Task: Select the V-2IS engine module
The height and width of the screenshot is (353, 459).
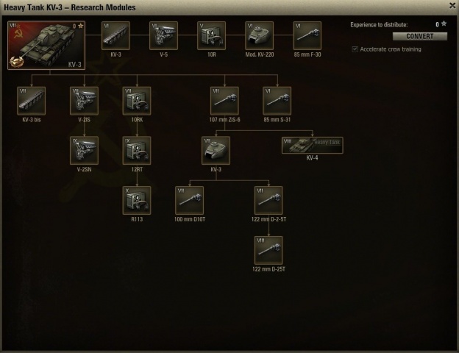Action: pyautogui.click(x=85, y=101)
